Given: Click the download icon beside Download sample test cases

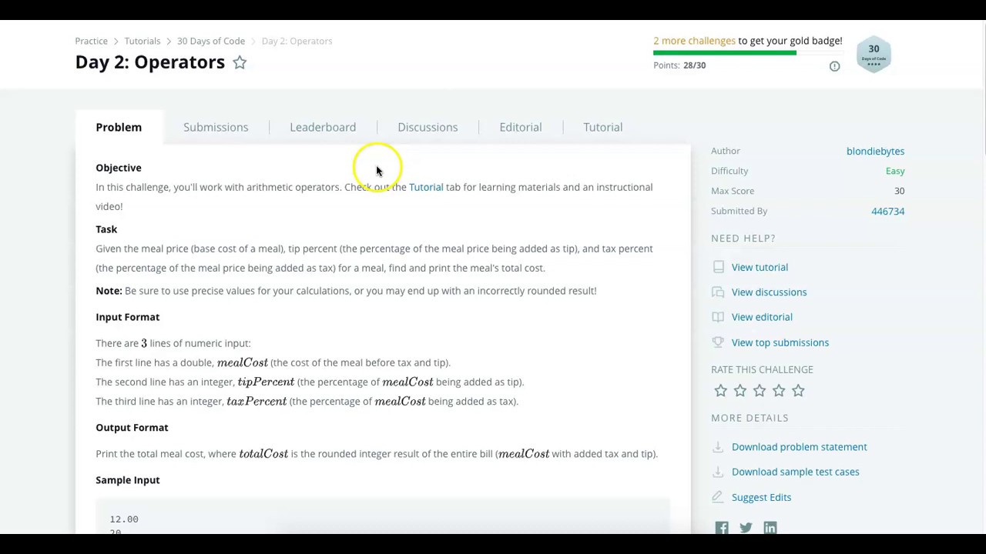Looking at the screenshot, I should [718, 472].
